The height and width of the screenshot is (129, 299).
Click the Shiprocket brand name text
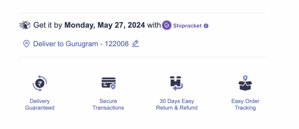[x=187, y=26]
